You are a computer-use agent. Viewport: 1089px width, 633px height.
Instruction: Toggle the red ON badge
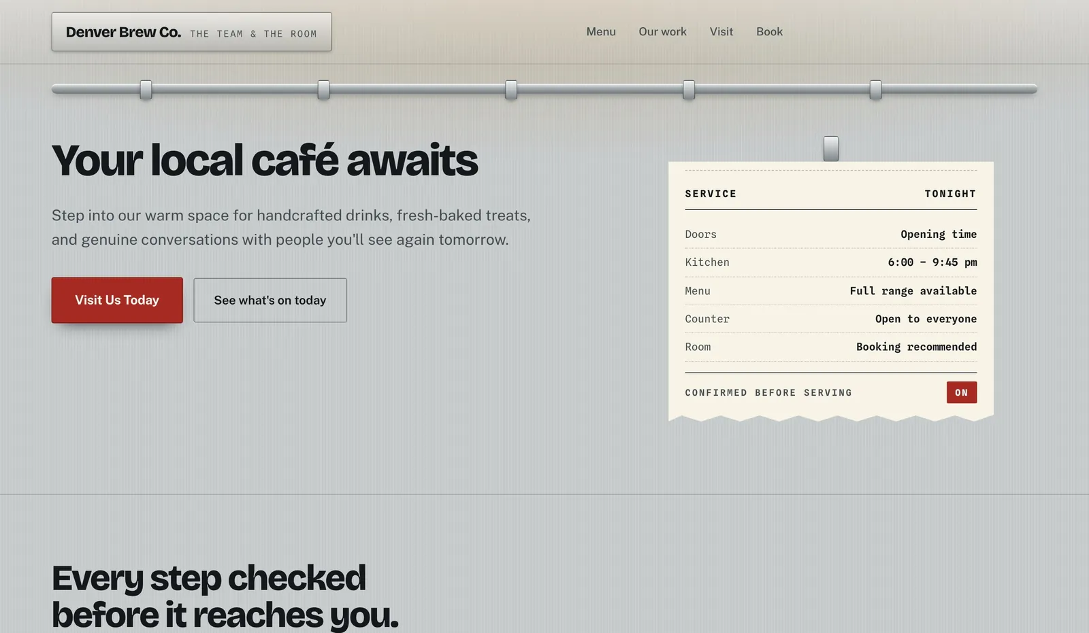[961, 392]
